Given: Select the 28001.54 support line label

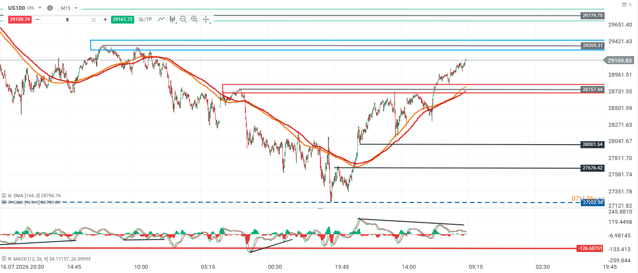Looking at the screenshot, I should pyautogui.click(x=593, y=145).
